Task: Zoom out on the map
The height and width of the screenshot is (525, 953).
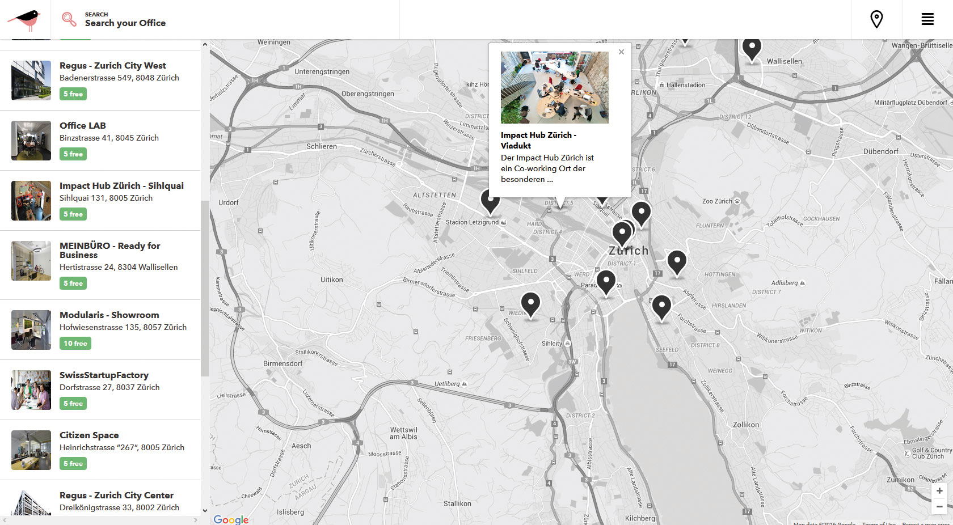Action: [939, 506]
